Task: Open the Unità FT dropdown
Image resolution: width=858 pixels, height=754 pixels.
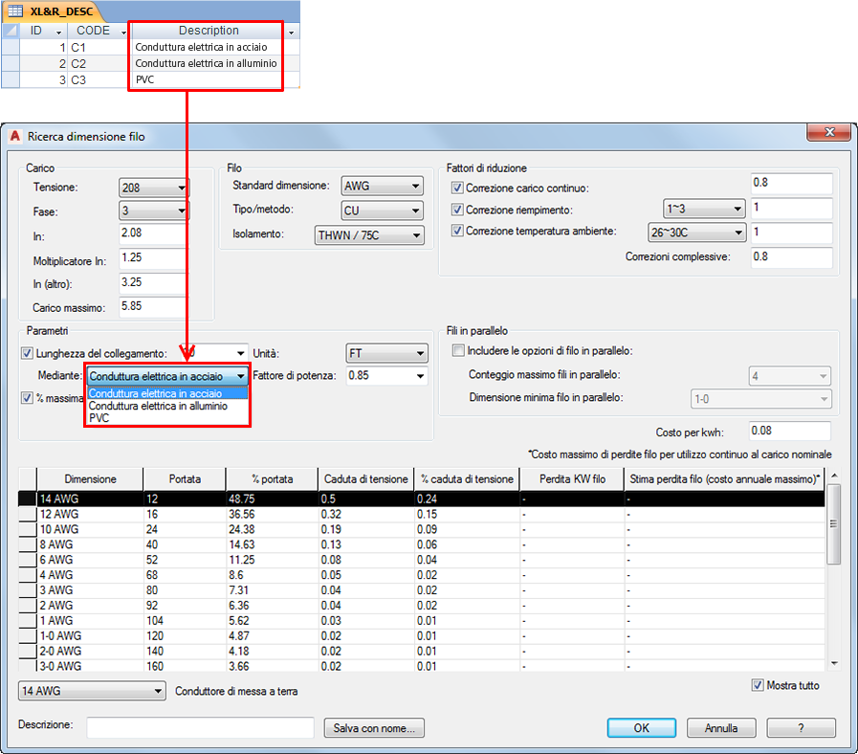Action: [x=386, y=354]
